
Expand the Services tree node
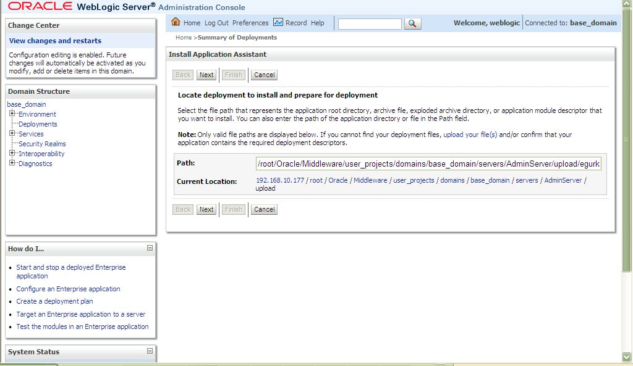coord(12,133)
